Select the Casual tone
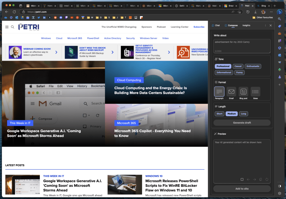 coord(238,66)
